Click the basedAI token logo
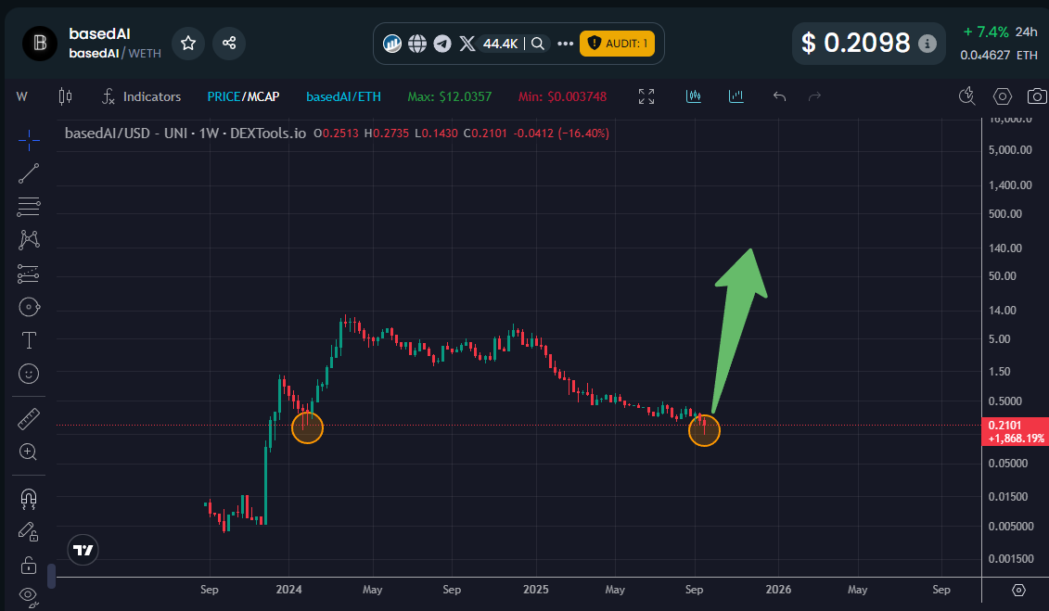This screenshot has height=611, width=1049. coord(40,44)
